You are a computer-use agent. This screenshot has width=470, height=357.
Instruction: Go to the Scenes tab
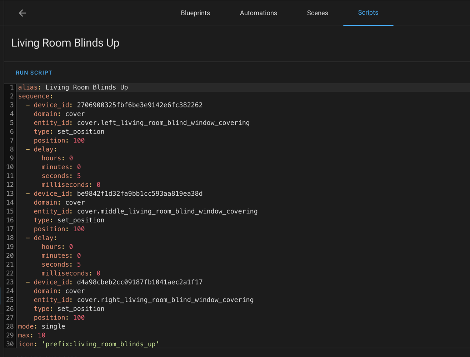(317, 13)
